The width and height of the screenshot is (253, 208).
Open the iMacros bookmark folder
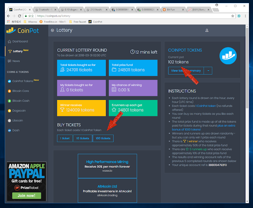(30, 22)
